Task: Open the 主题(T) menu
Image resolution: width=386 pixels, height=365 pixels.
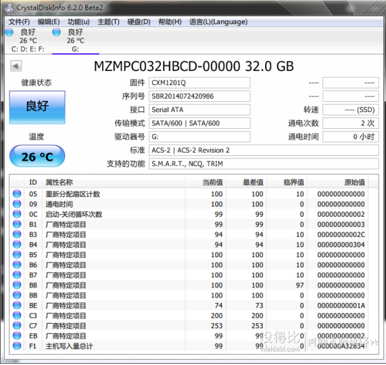Action: pyautogui.click(x=108, y=22)
